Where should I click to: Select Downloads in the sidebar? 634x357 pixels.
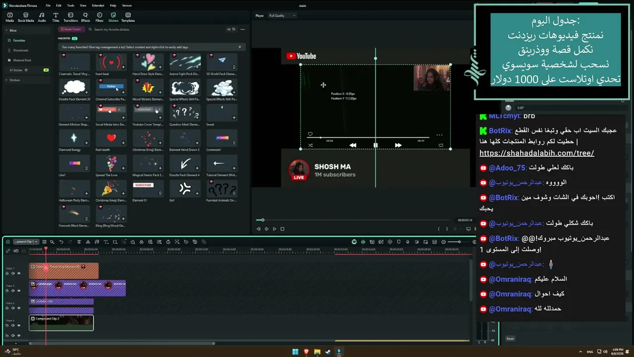click(x=20, y=50)
